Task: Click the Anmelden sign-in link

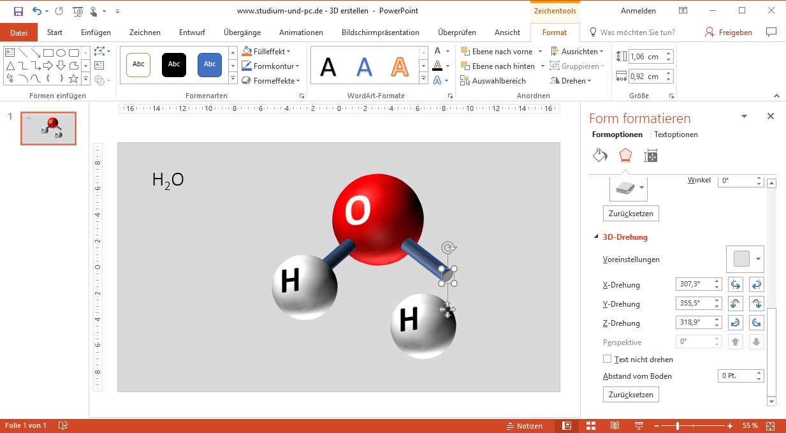Action: pyautogui.click(x=638, y=11)
